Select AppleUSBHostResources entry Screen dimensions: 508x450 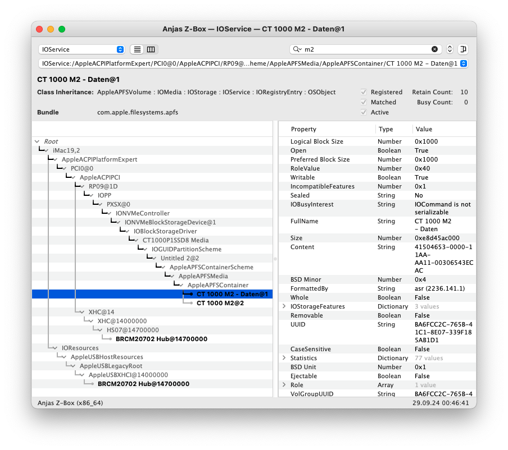(107, 357)
